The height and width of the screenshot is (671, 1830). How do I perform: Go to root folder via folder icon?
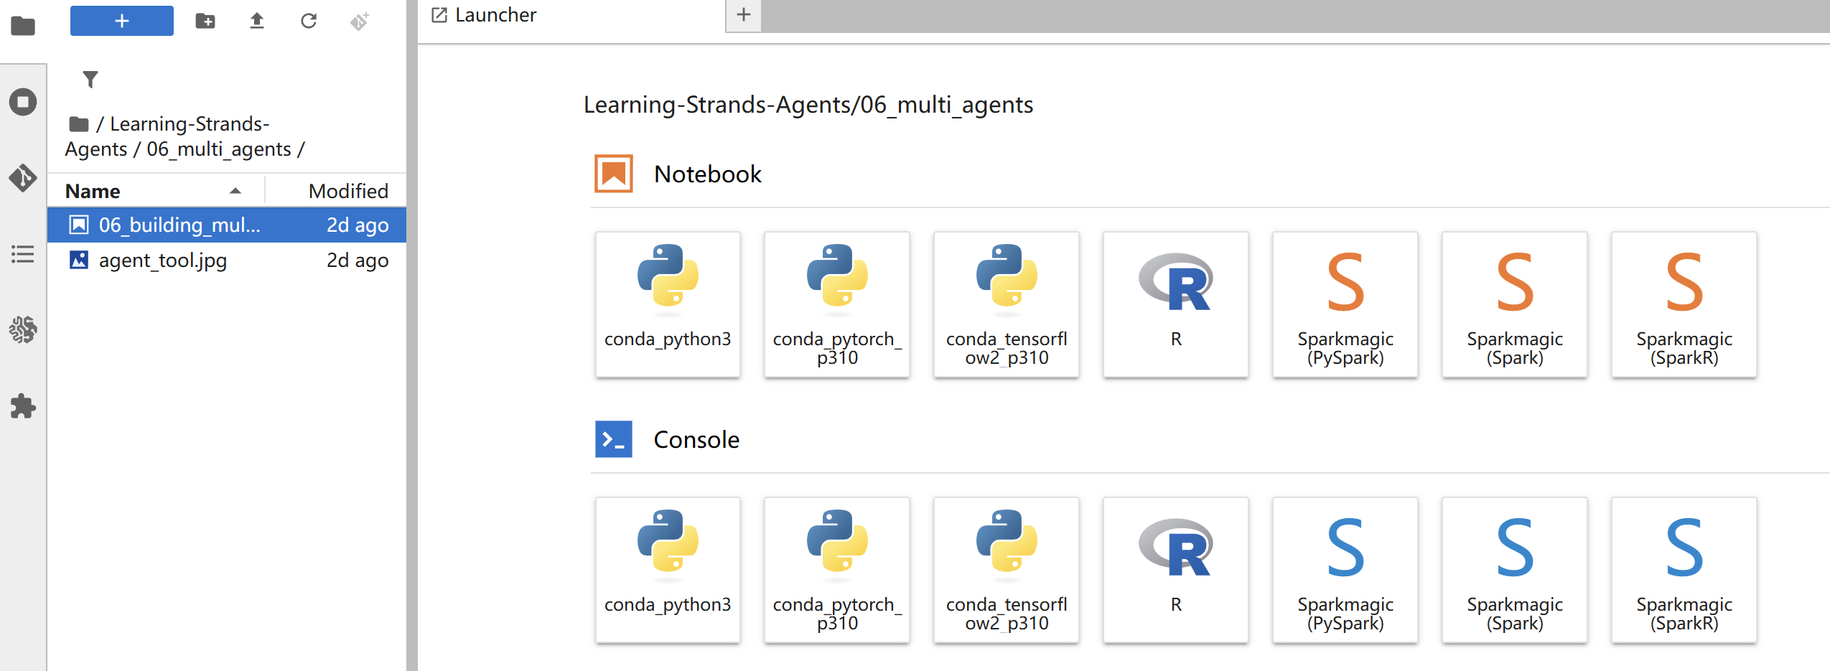click(79, 125)
